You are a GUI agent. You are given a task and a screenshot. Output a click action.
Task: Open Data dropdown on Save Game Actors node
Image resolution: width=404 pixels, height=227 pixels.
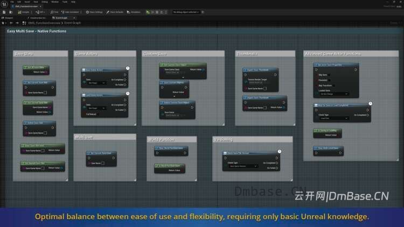(x=96, y=83)
